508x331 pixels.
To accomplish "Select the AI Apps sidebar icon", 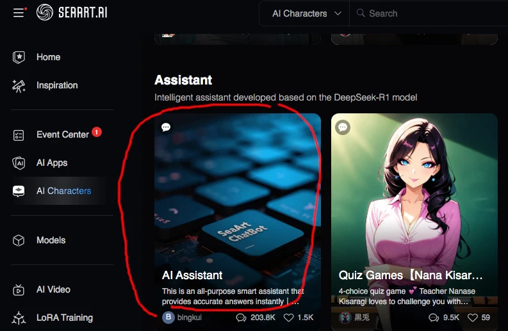I will 19,163.
